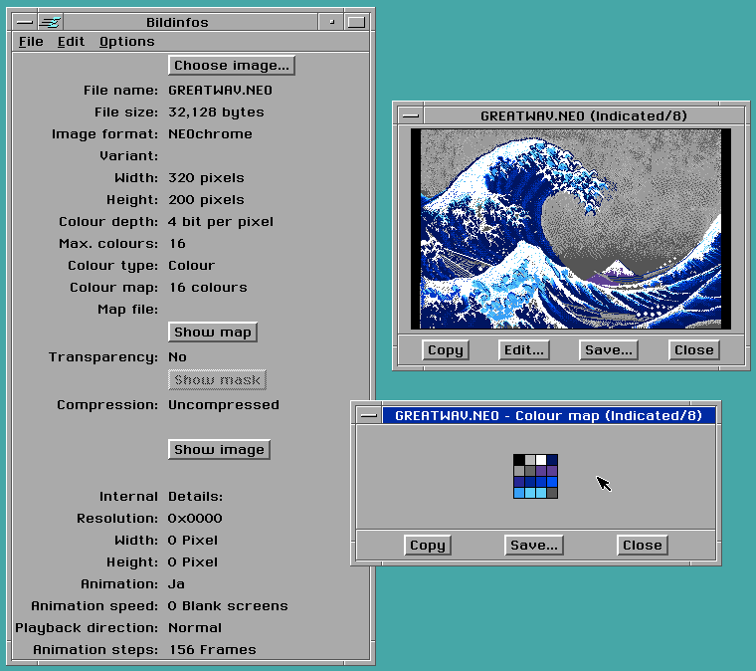Open the Bildinfos window control menu
The width and height of the screenshot is (756, 671).
(x=25, y=22)
